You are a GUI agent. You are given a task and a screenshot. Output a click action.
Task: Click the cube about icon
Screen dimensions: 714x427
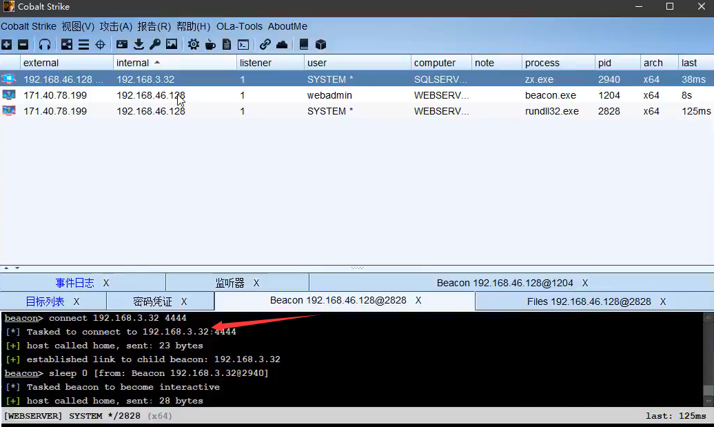320,44
